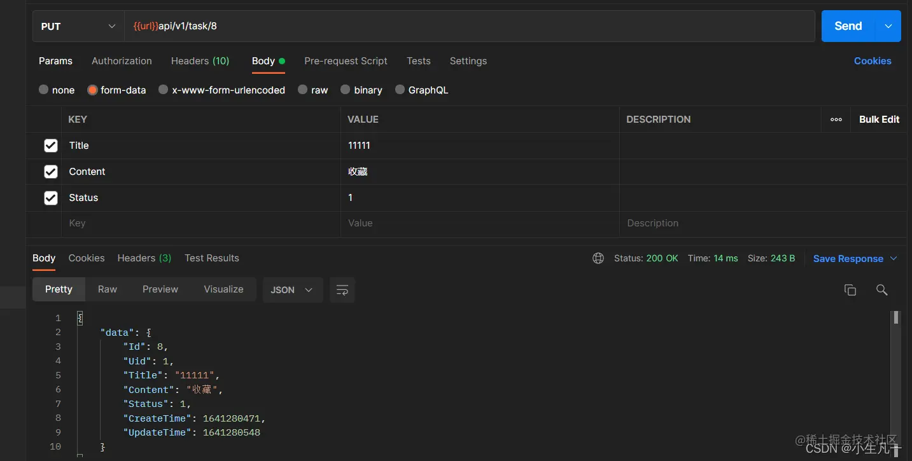Switch to Raw response view
This screenshot has width=912, height=461.
[x=108, y=289]
